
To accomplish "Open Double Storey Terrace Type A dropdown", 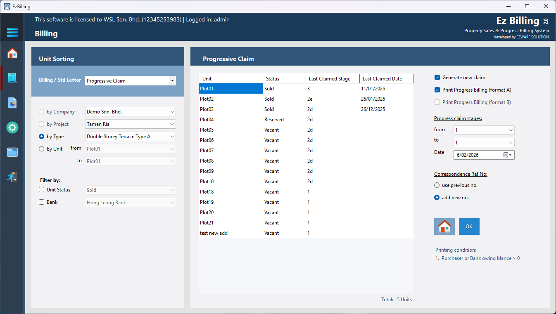I will click(x=131, y=137).
